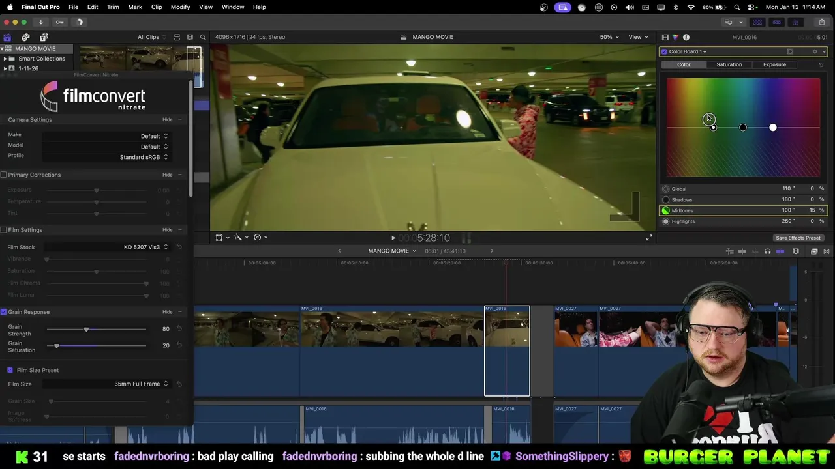This screenshot has height=469, width=835.
Task: Enter viewer fullscreen with expand arrows
Action: (x=649, y=238)
